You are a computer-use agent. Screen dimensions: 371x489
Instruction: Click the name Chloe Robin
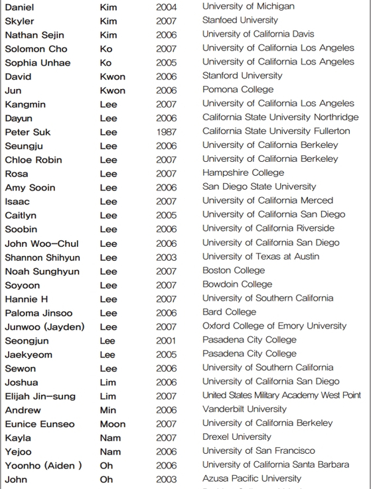click(33, 160)
